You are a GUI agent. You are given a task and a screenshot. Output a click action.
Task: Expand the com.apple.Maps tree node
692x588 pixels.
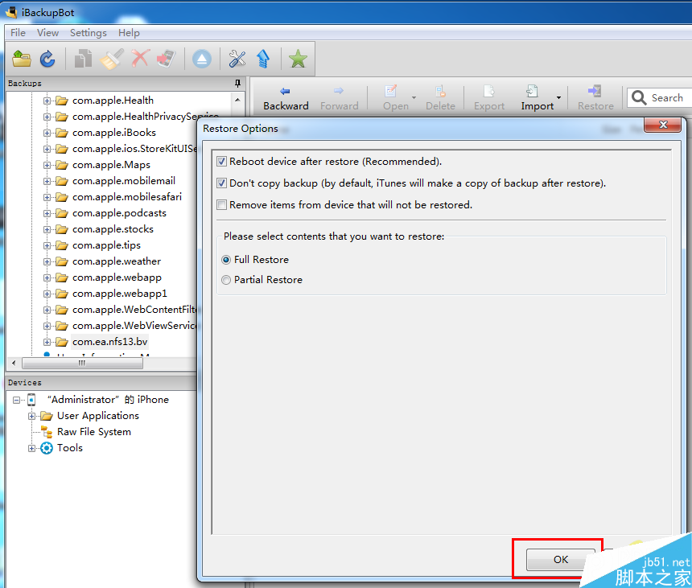tap(47, 166)
